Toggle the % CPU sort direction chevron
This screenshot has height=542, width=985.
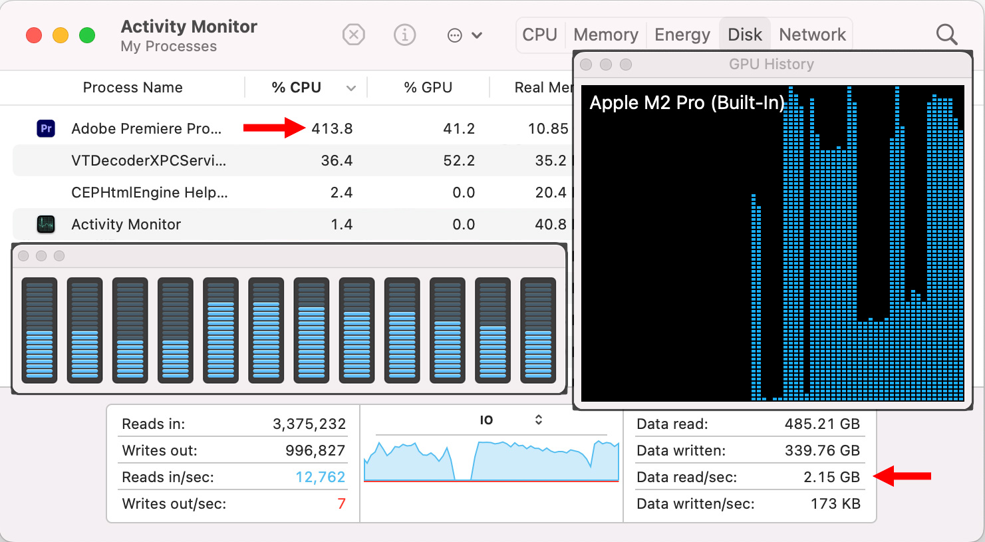[351, 88]
